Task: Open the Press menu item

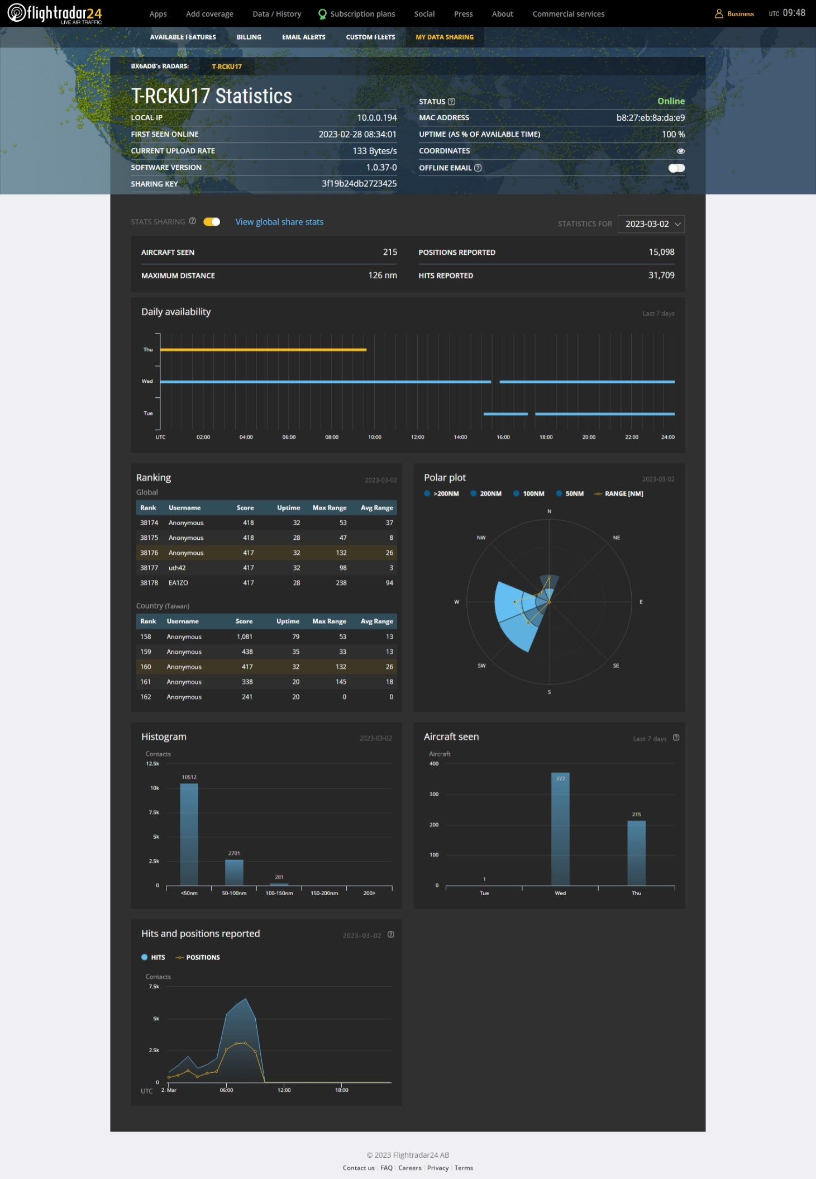Action: click(x=463, y=14)
